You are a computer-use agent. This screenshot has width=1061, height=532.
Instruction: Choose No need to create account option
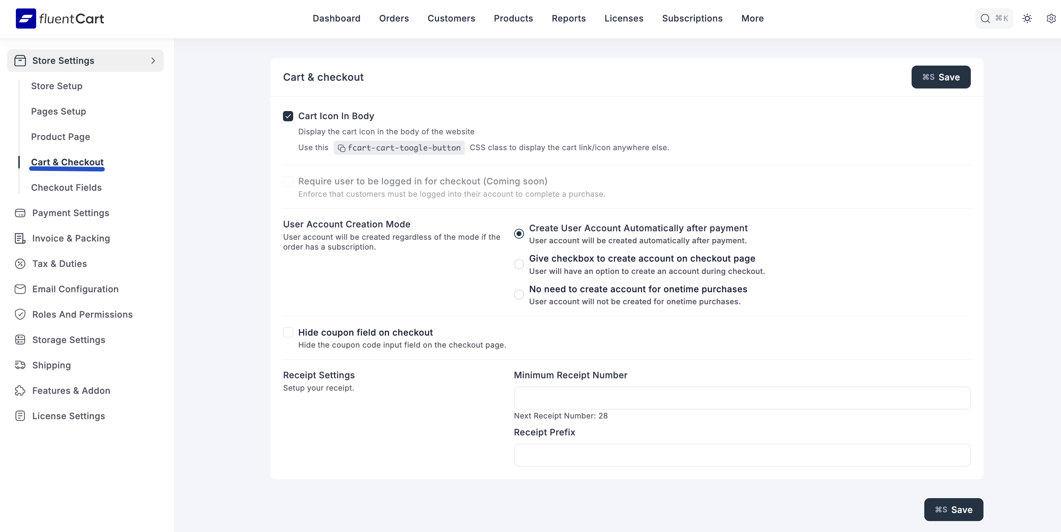pos(519,294)
